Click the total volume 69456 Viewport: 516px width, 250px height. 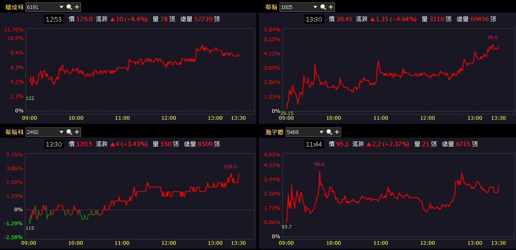[x=480, y=19]
